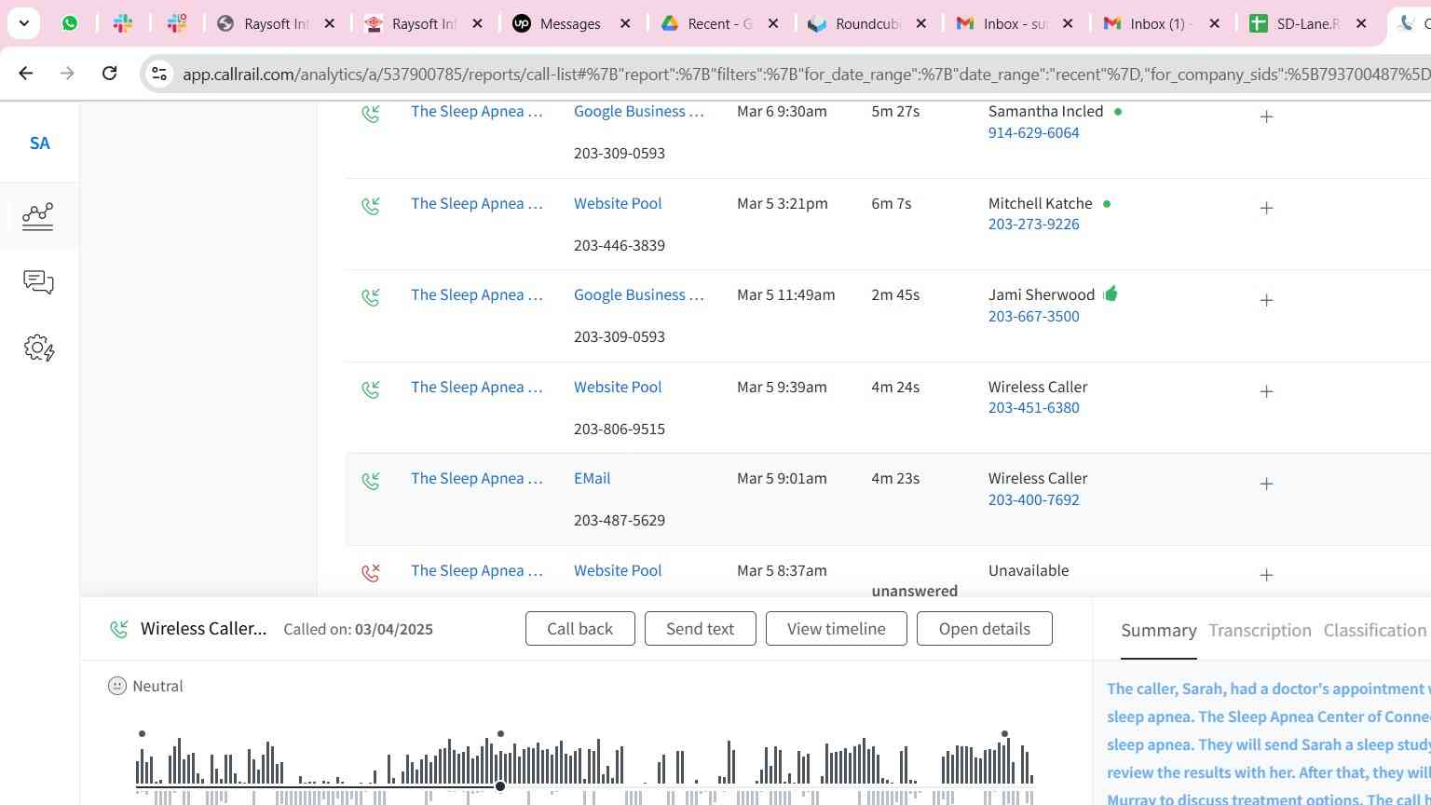Click the unanswered status text
Image resolution: width=1431 pixels, height=805 pixels.
click(914, 591)
